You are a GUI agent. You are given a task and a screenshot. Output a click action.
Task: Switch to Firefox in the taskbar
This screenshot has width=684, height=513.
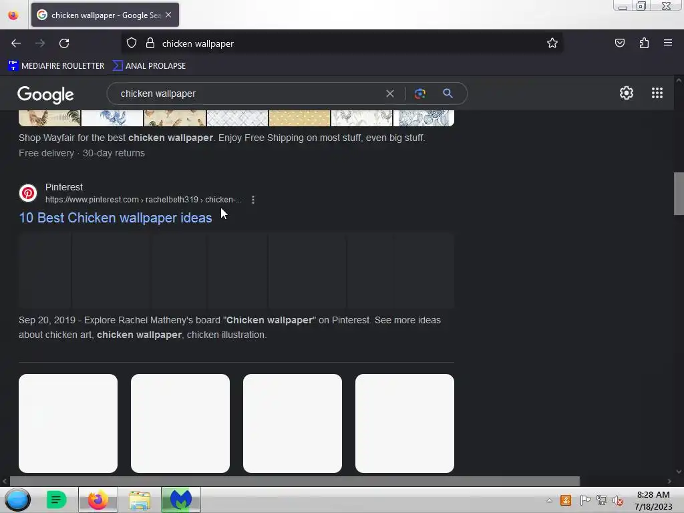[98, 500]
